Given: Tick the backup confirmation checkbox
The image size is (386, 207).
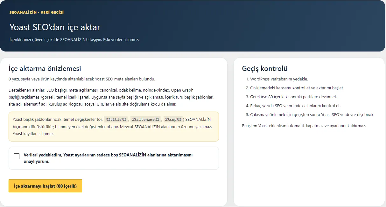Looking at the screenshot, I should 17,156.
